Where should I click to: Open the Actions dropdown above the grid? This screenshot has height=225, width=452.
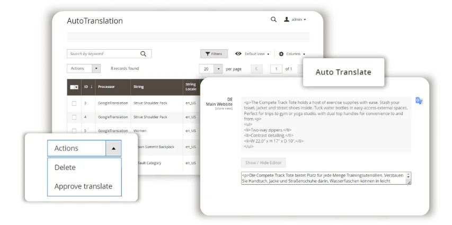point(84,69)
